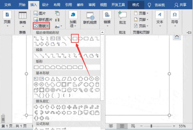193x130 pixels.
Task: Select the right arrow in recently used shapes
Action: 41,44
